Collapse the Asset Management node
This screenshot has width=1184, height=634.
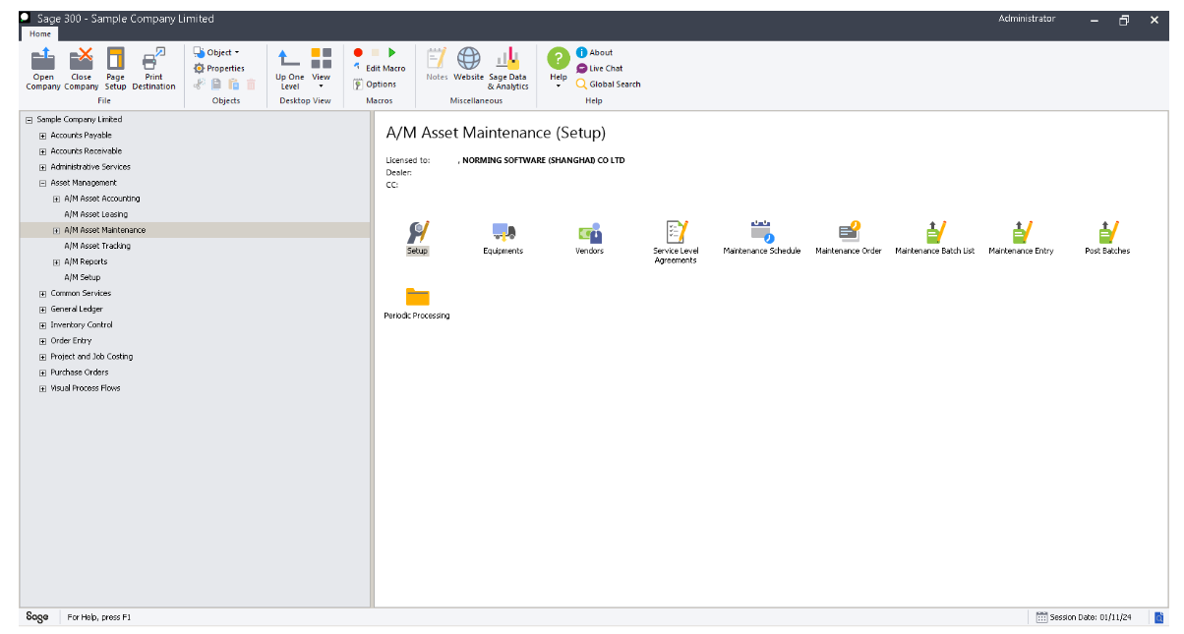click(x=43, y=183)
